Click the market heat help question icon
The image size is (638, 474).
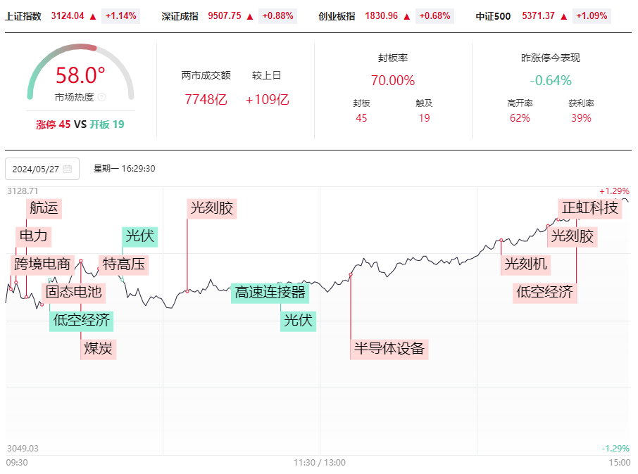click(x=101, y=97)
